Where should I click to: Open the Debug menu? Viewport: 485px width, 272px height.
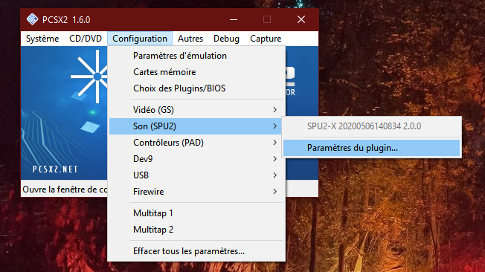(x=226, y=39)
